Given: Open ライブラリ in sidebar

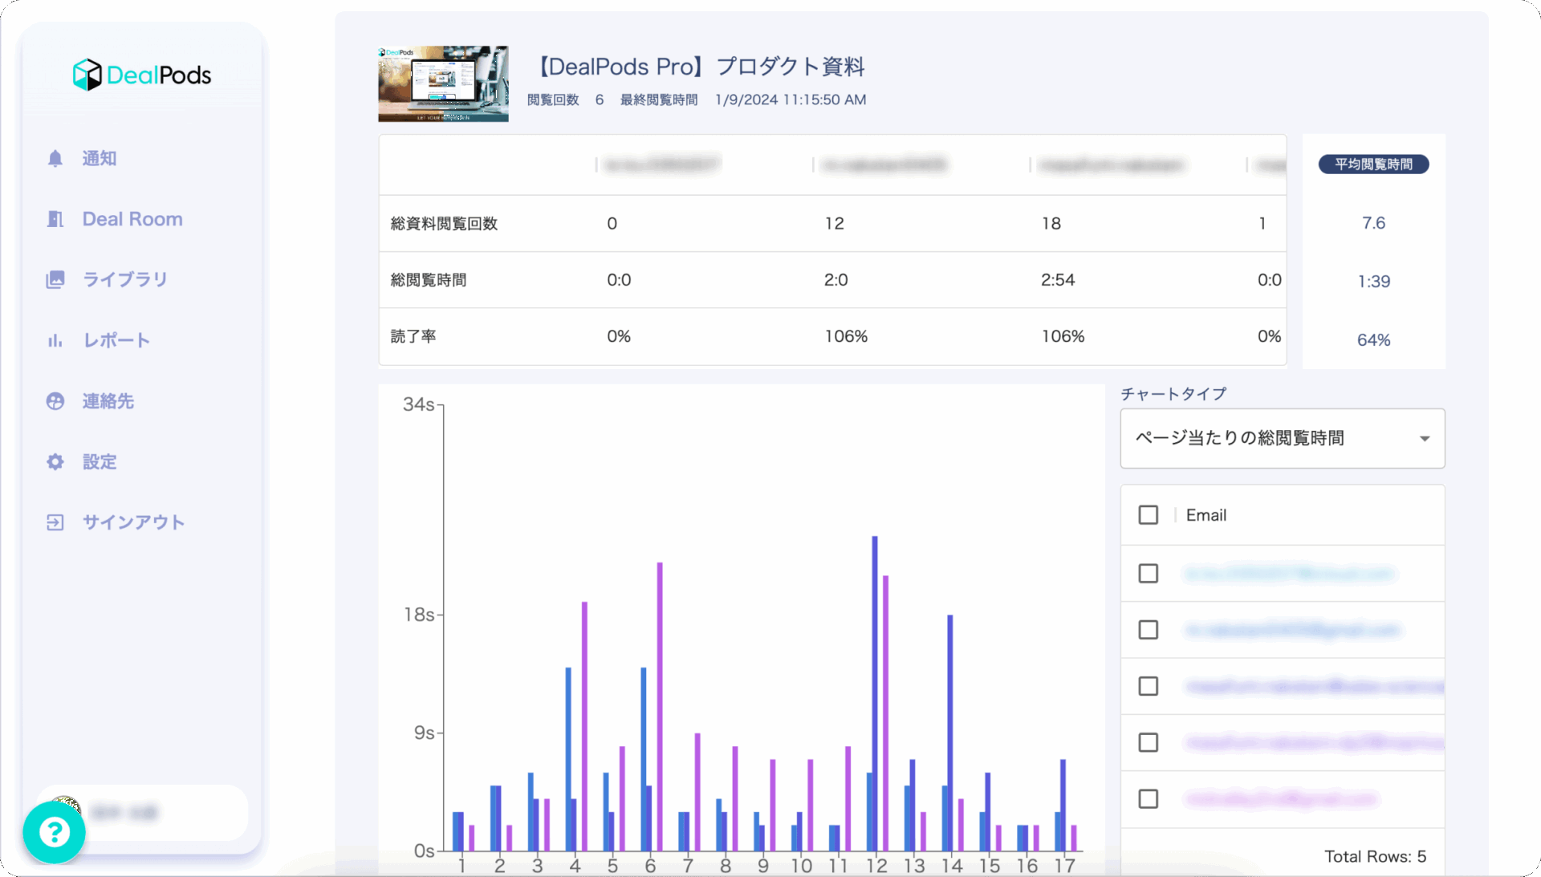Looking at the screenshot, I should click(125, 279).
